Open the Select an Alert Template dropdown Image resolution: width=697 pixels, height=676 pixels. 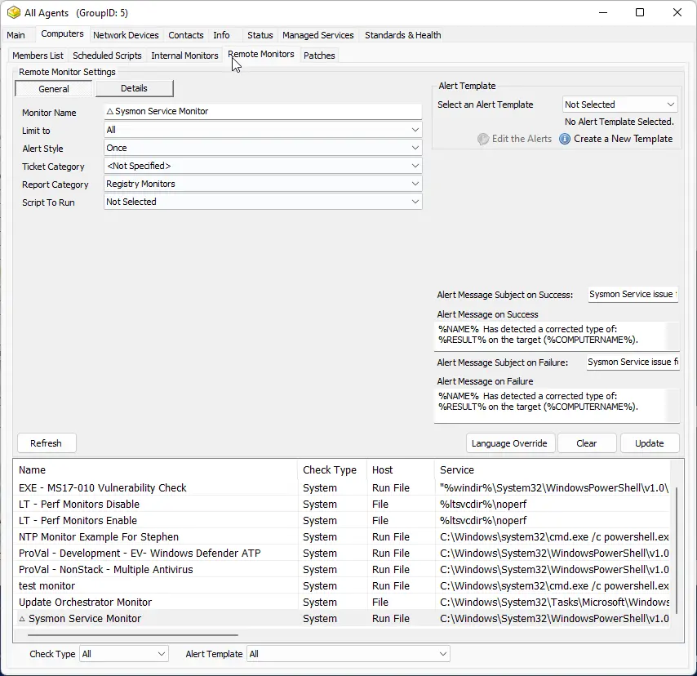[x=620, y=105]
